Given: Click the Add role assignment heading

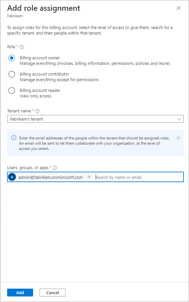Looking at the screenshot, I should pos(44,8).
